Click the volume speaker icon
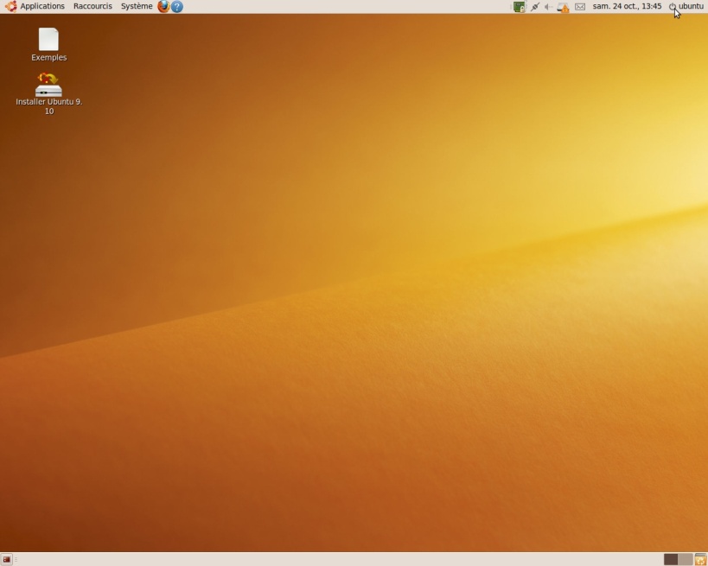 pyautogui.click(x=548, y=7)
